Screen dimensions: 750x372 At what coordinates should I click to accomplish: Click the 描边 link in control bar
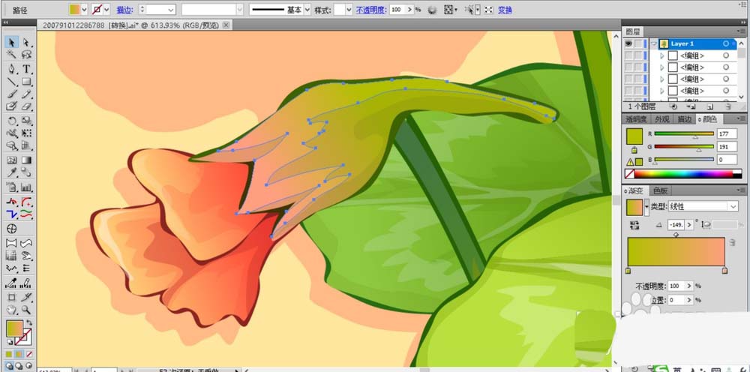point(124,10)
